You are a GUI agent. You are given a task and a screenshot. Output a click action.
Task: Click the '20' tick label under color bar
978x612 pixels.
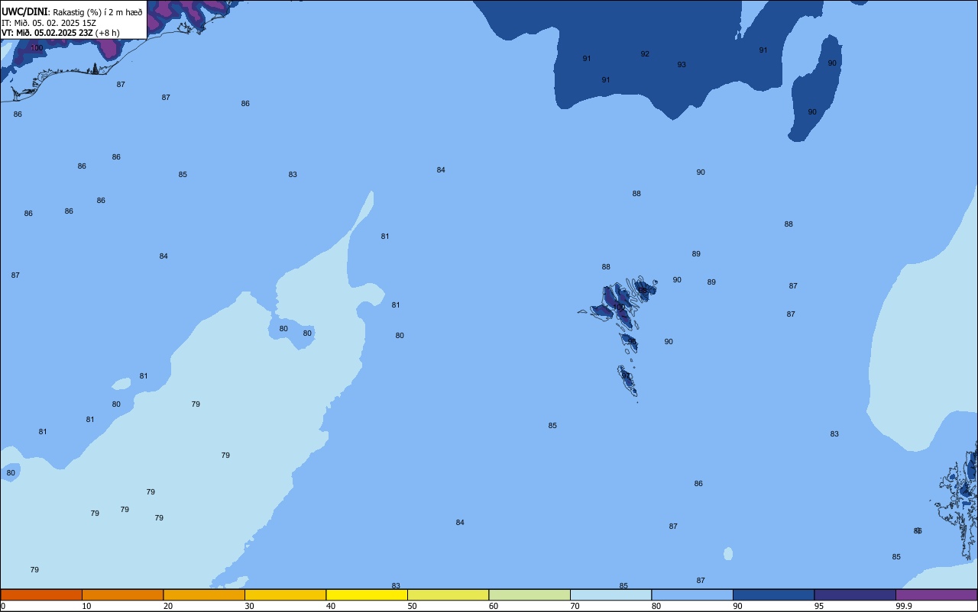point(168,606)
